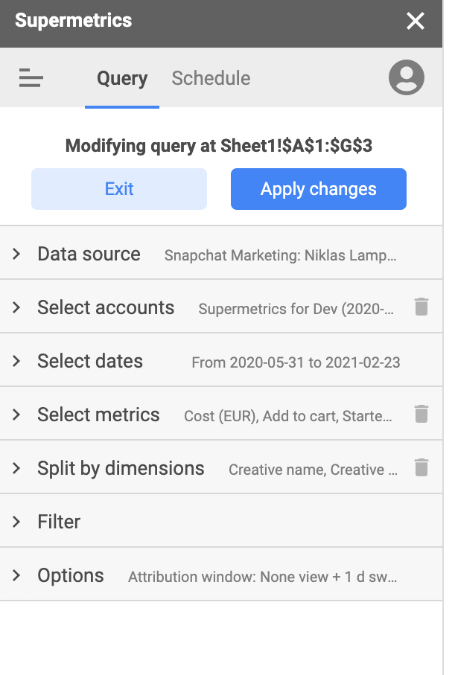
Task: Click the Attribution window summary text
Action: point(262,577)
